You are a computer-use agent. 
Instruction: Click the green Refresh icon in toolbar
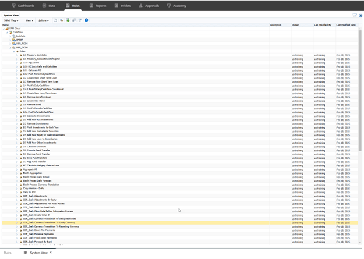coord(68,20)
